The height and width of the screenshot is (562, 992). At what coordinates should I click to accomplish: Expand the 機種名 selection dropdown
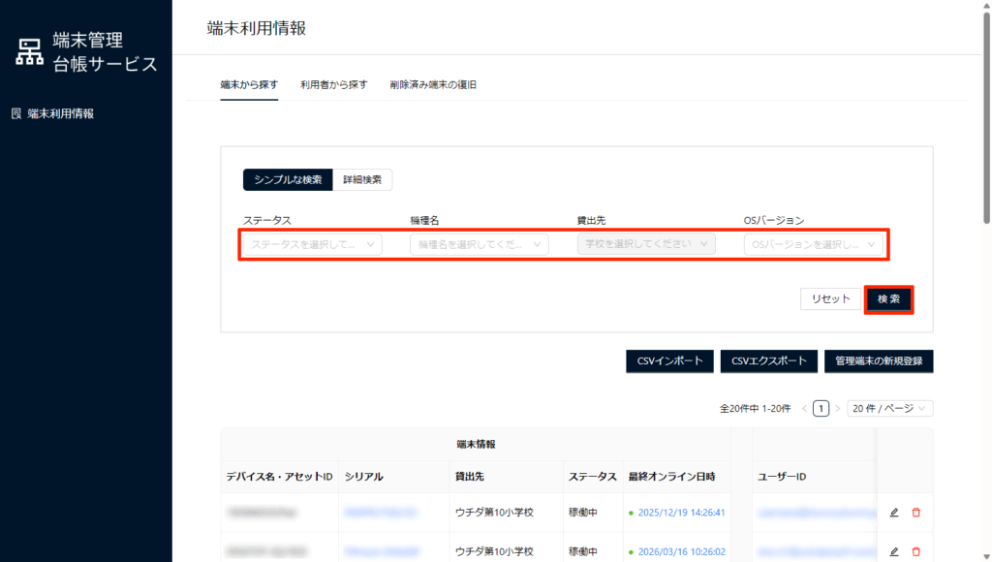[x=479, y=245]
